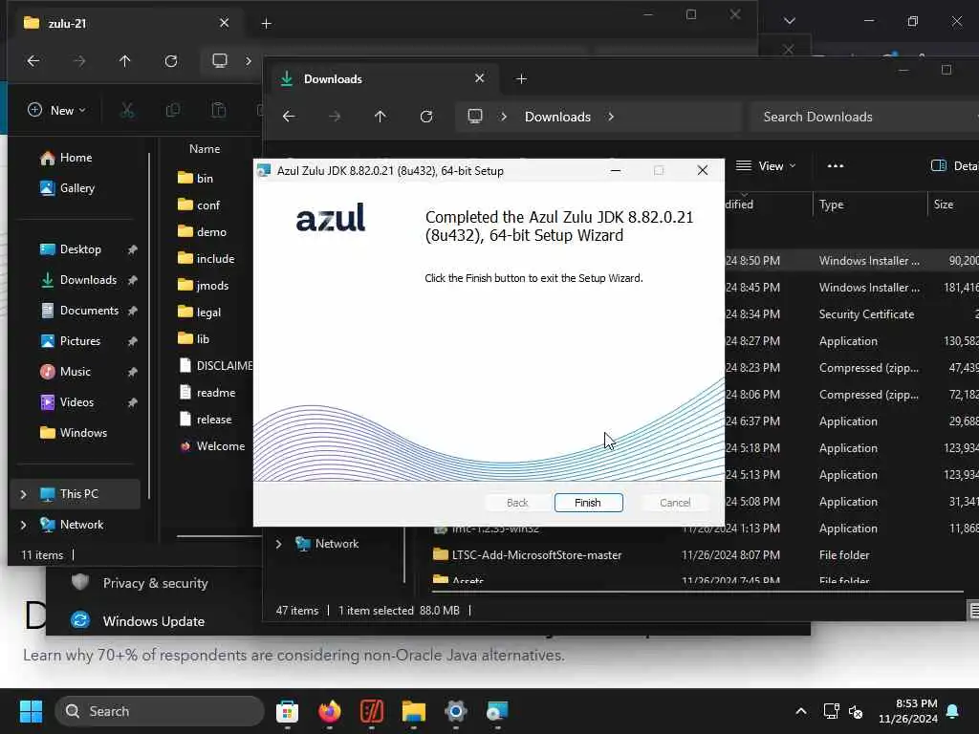Open Downloads in the zulu-21 sidebar
The image size is (979, 734).
click(87, 280)
